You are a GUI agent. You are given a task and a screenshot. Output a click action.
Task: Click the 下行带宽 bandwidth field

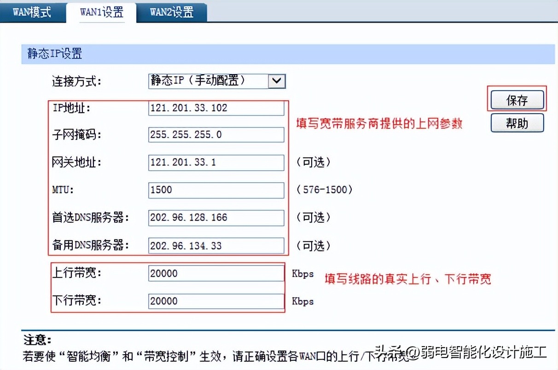(216, 301)
